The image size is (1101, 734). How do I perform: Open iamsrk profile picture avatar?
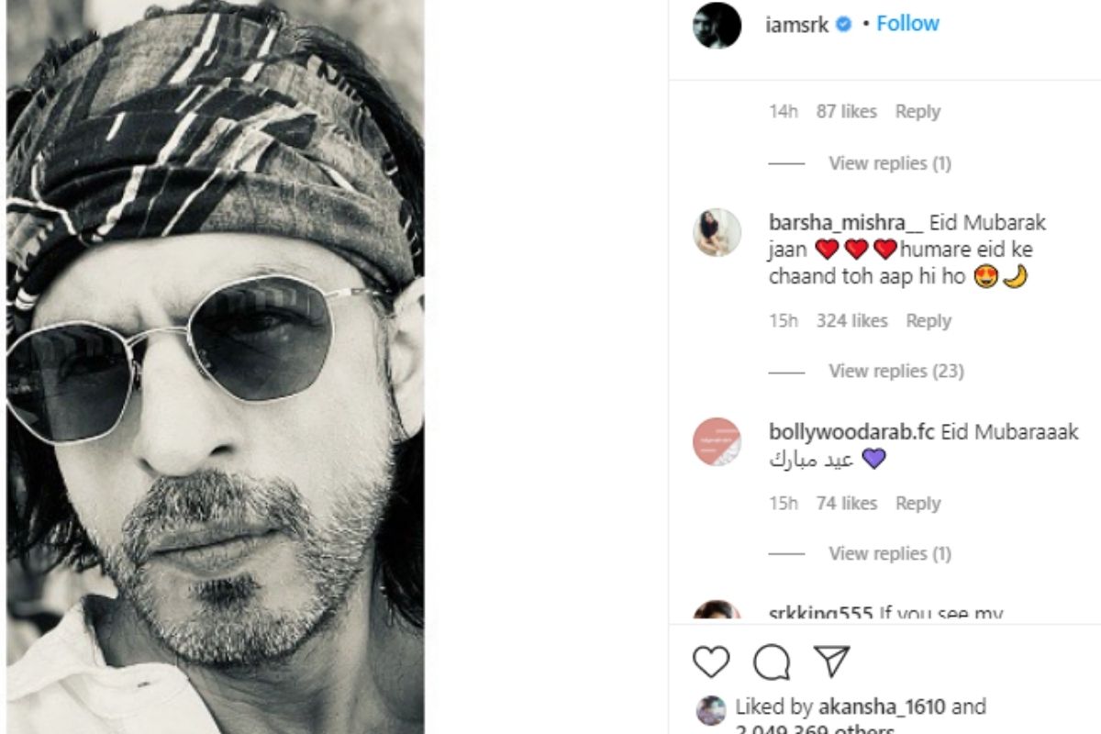click(717, 25)
